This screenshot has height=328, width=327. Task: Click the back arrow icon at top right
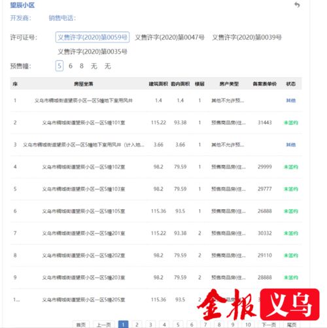pos(297,5)
